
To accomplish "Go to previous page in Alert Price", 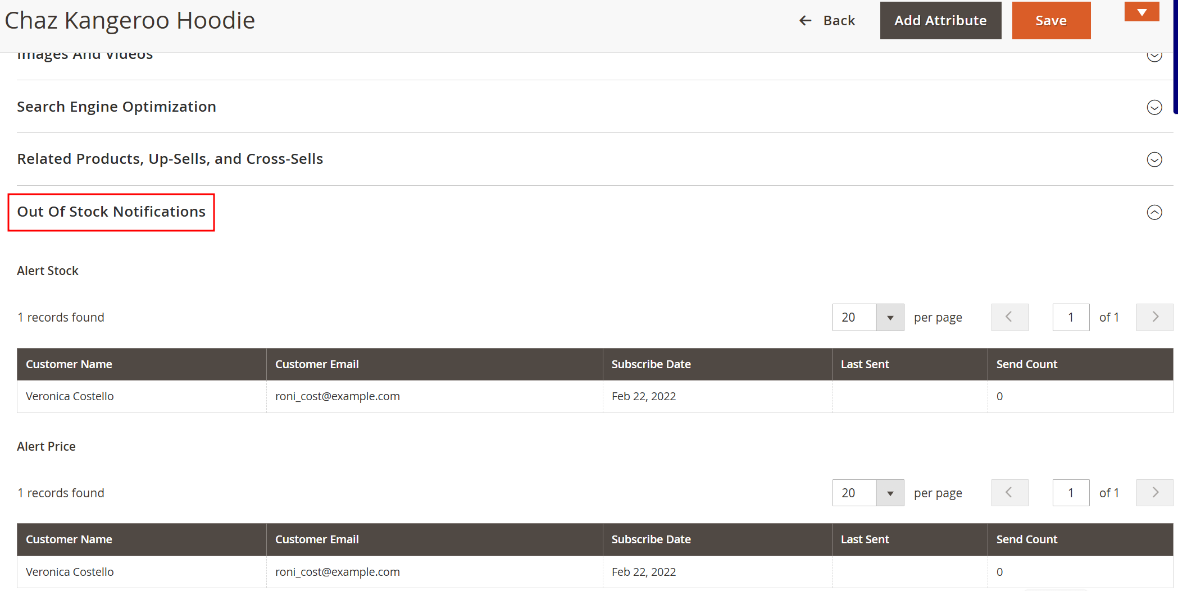I will [1009, 493].
